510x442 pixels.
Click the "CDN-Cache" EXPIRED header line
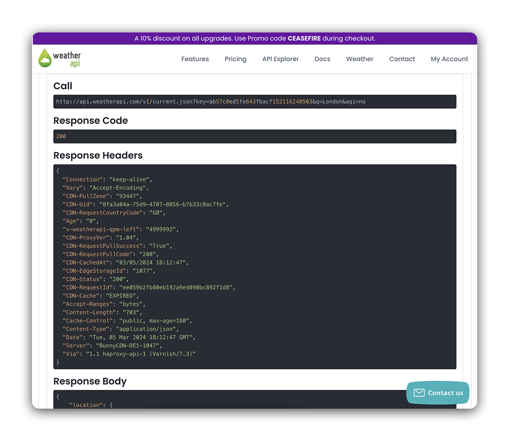pyautogui.click(x=101, y=296)
